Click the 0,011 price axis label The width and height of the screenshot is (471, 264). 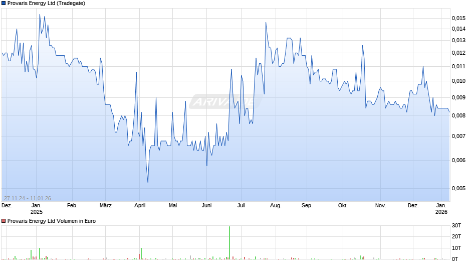[x=458, y=67]
